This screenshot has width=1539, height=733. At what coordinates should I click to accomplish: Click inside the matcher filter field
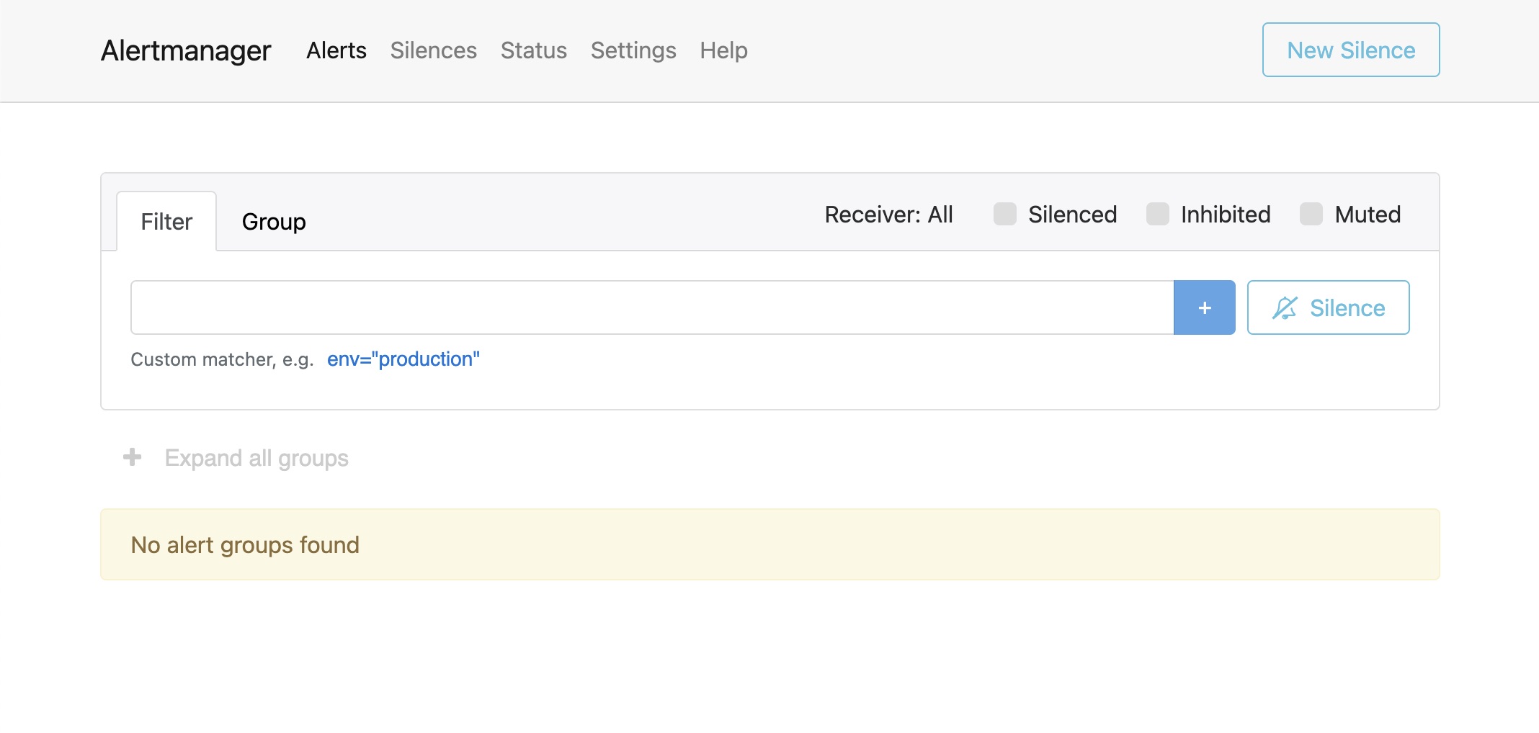(648, 307)
